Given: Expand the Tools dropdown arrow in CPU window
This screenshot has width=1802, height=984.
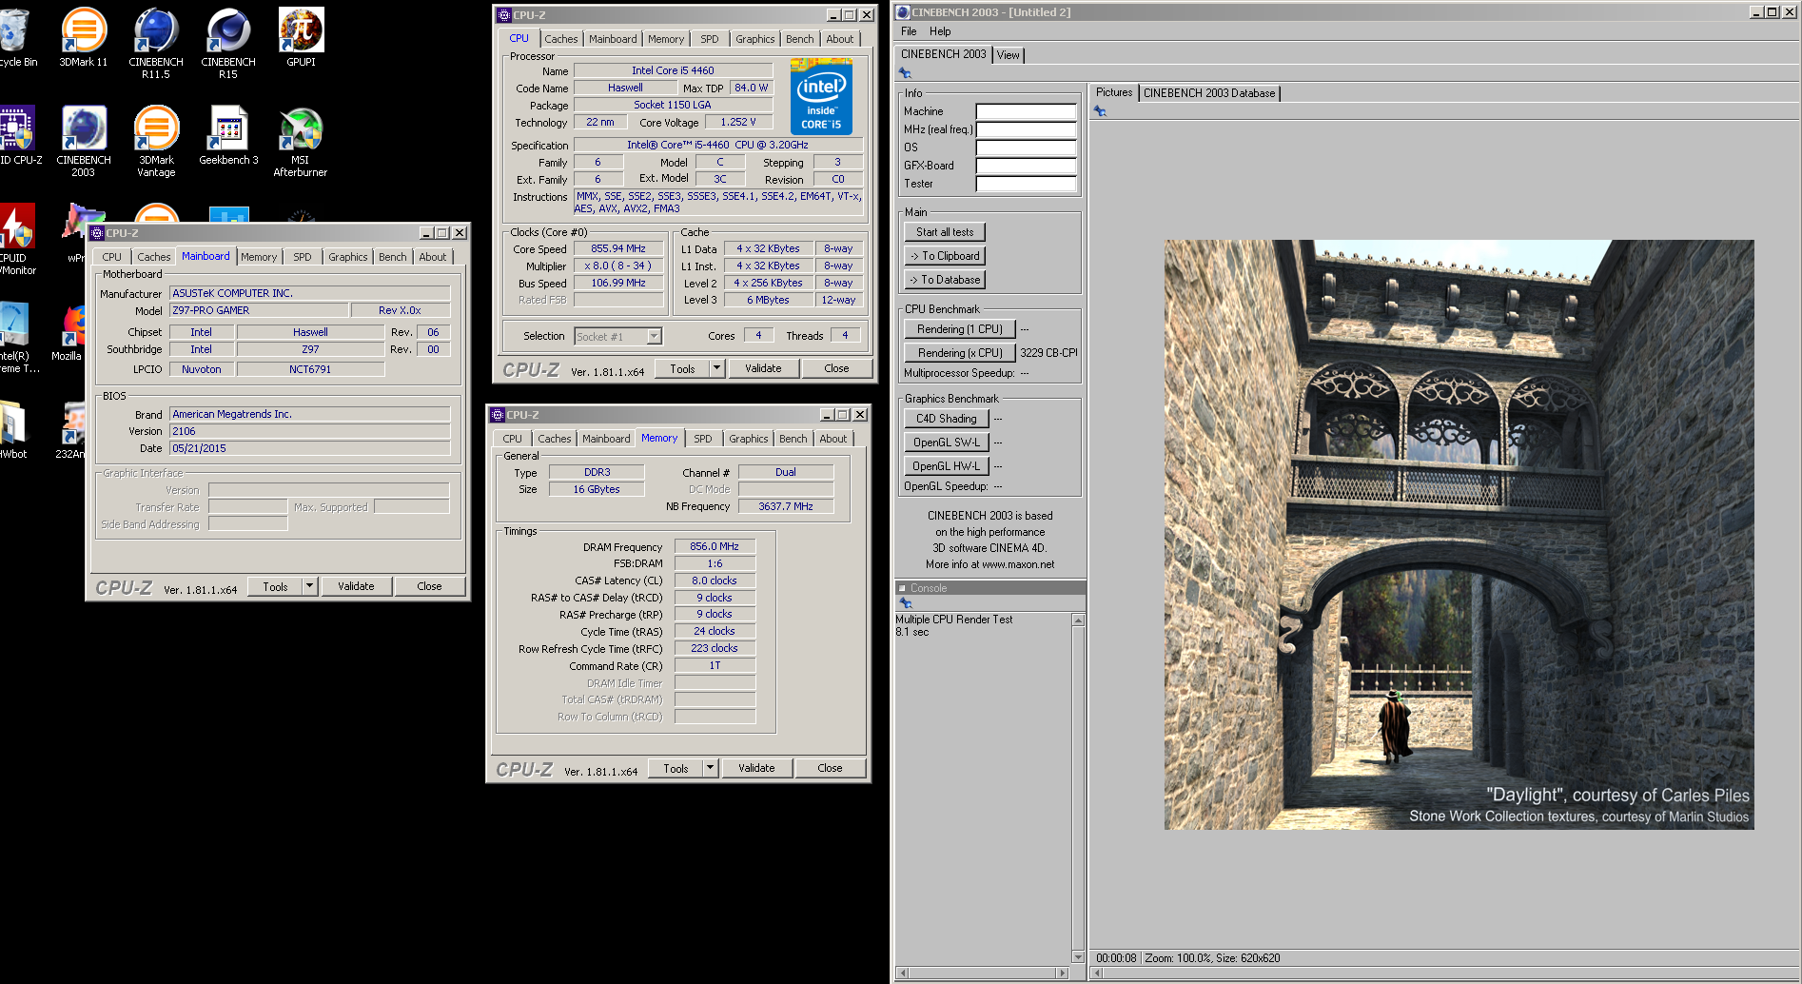Looking at the screenshot, I should [717, 368].
